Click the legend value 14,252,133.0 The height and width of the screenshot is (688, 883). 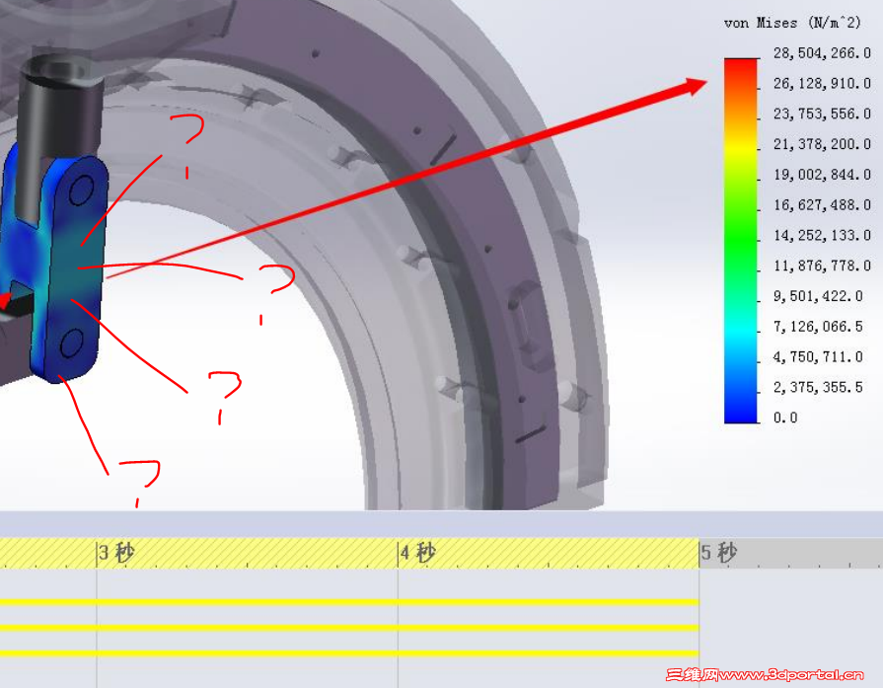pyautogui.click(x=822, y=236)
